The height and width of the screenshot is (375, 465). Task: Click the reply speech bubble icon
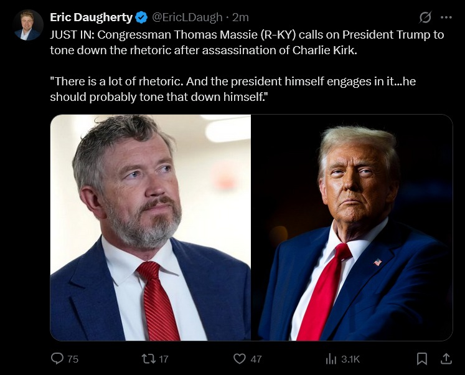pos(57,358)
